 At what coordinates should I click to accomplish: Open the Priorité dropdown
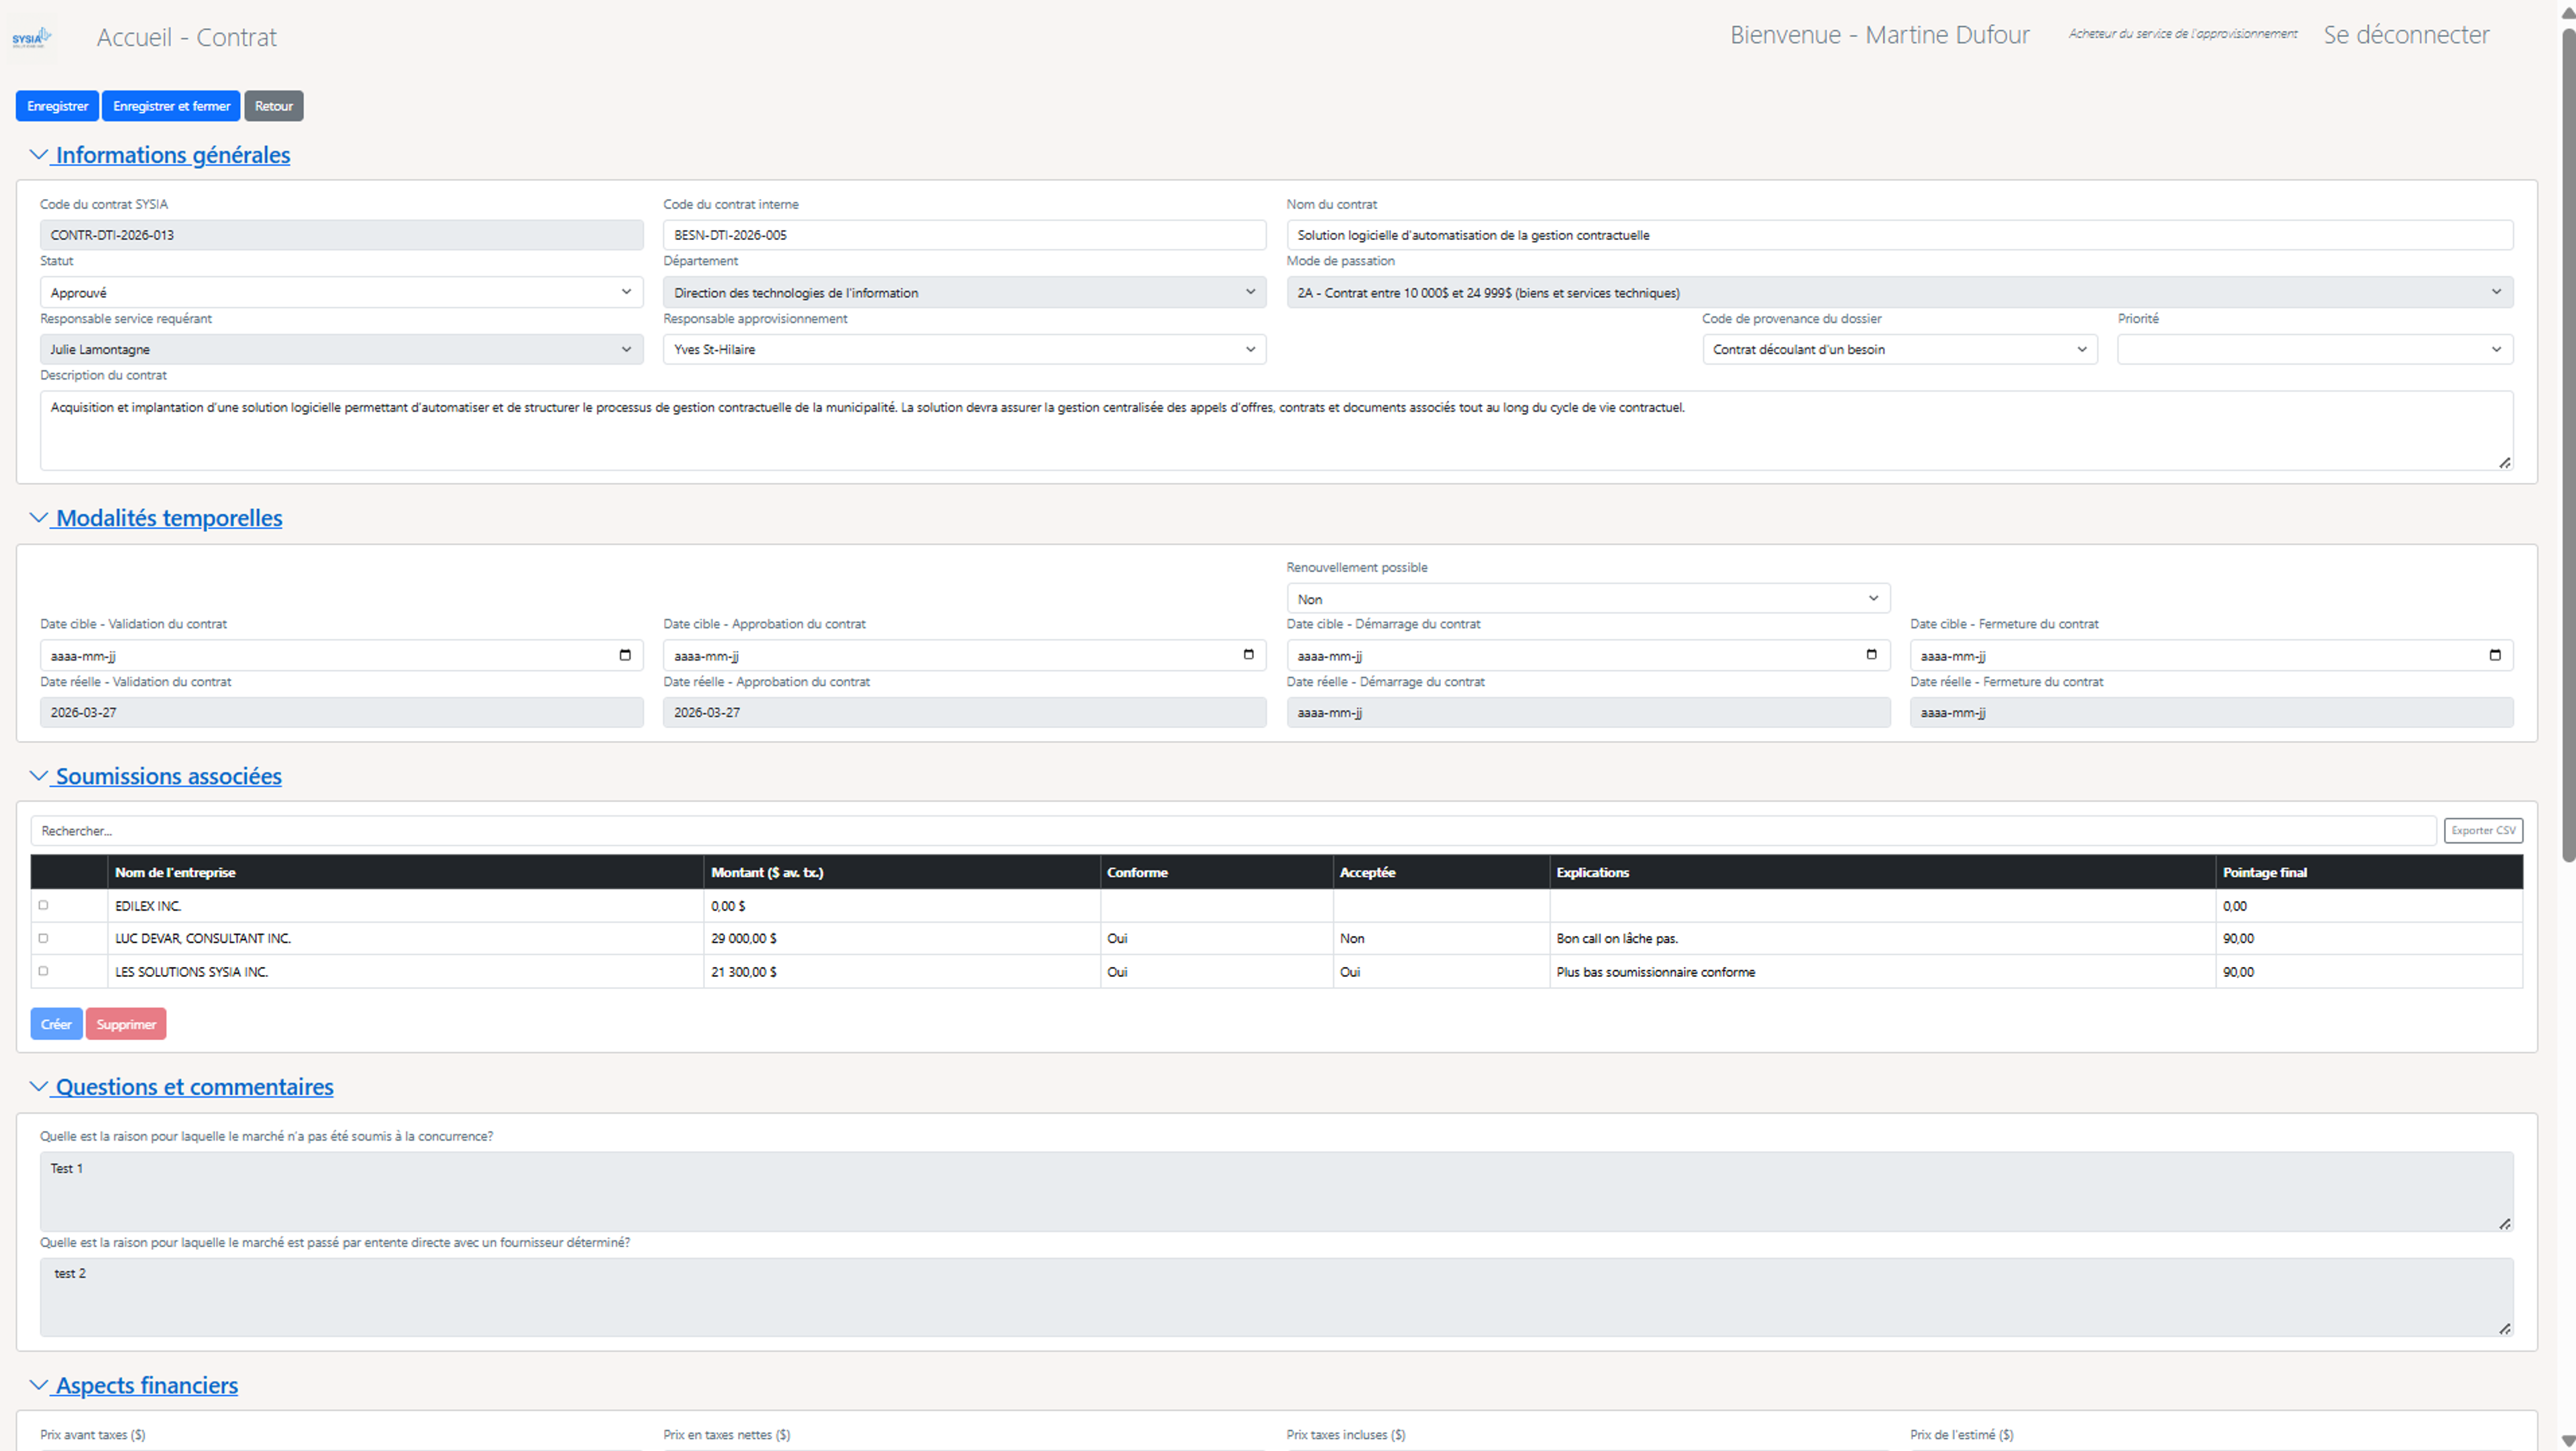tap(2314, 350)
